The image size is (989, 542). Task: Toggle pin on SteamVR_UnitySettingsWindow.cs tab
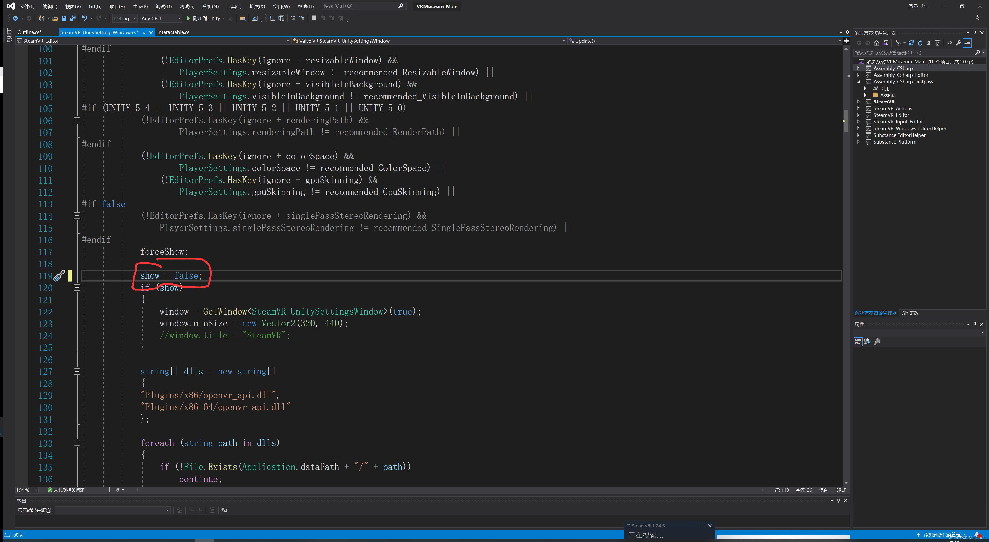tap(144, 33)
